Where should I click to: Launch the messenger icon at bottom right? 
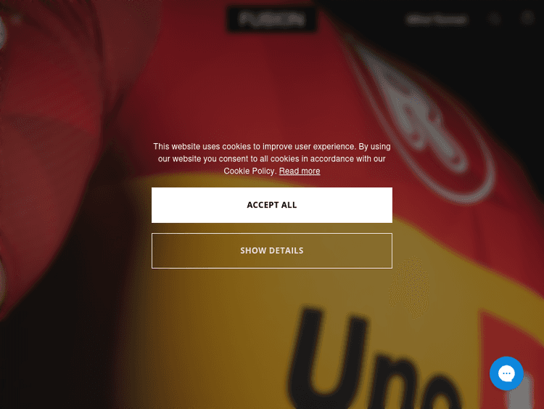point(506,373)
